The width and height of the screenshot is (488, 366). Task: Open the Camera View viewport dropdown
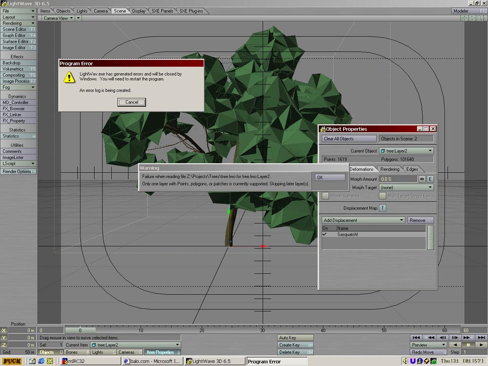59,18
